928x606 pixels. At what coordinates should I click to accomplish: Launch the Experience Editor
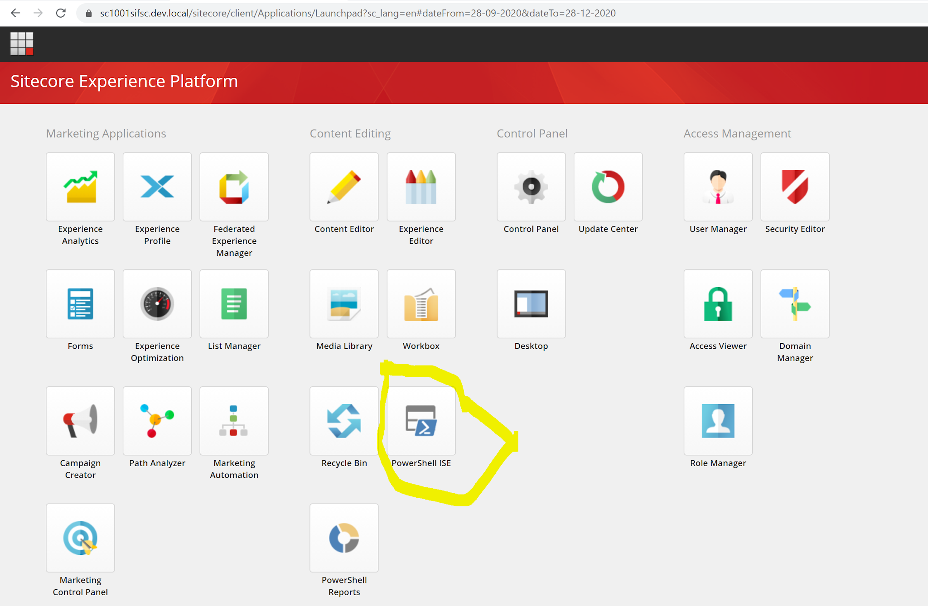click(421, 187)
